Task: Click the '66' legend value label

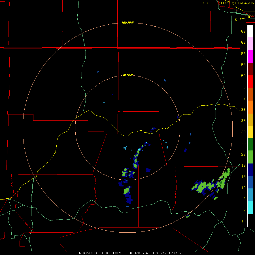Action: (x=243, y=31)
